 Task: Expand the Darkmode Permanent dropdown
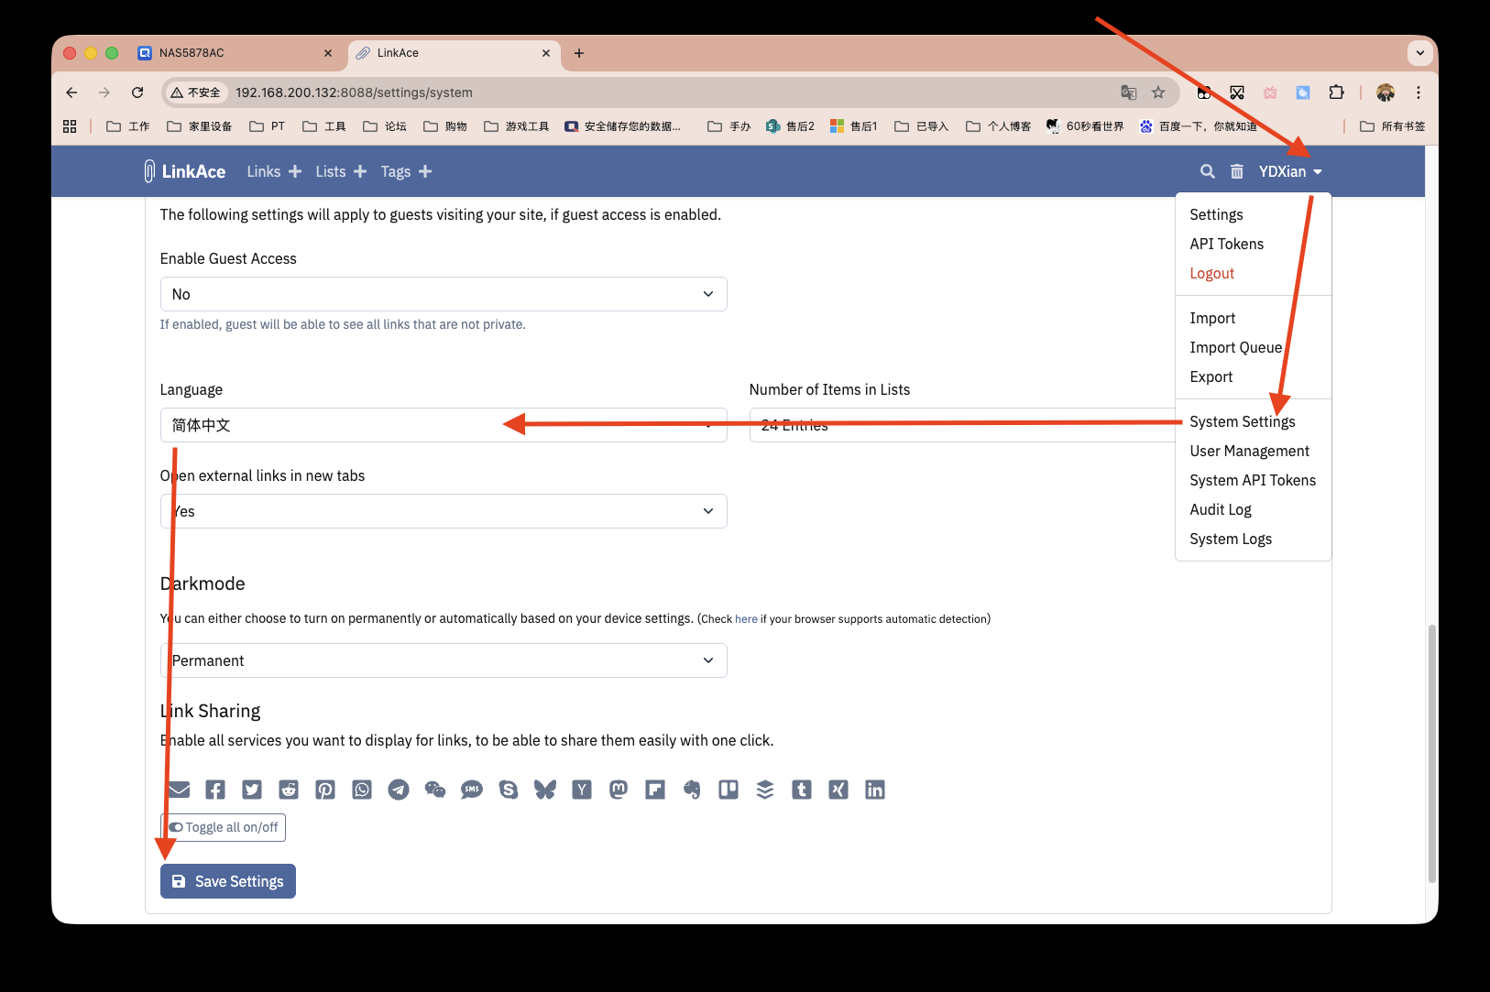pyautogui.click(x=444, y=660)
